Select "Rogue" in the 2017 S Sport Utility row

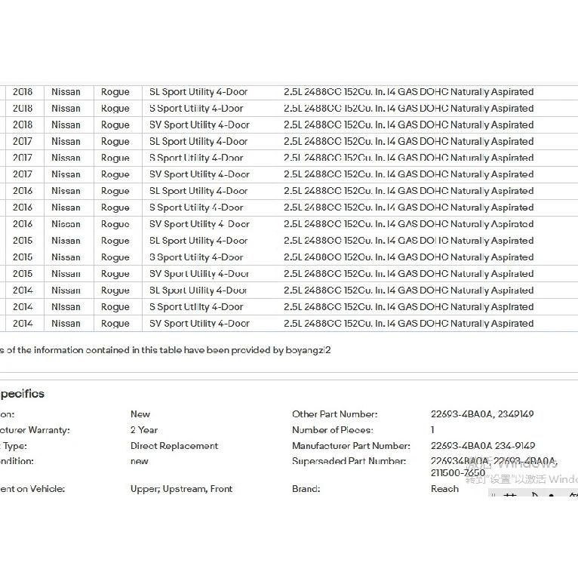pyautogui.click(x=115, y=158)
